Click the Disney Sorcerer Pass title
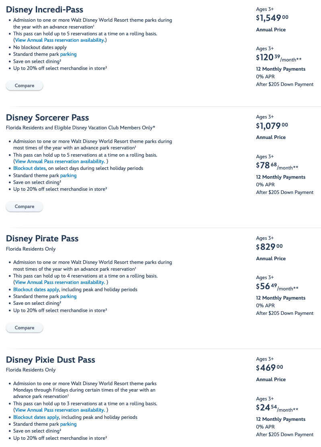Image resolution: width=321 pixels, height=447 pixels. pyautogui.click(x=47, y=118)
